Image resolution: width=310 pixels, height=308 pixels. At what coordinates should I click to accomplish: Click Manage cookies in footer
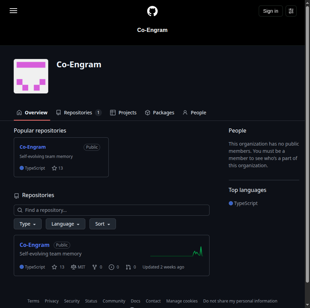point(182,301)
